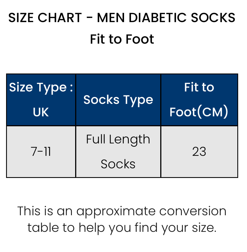Image resolution: width=247 pixels, height=252 pixels.
Task: Click the "SIZE CHART" words in the title
Action: pyautogui.click(x=45, y=18)
